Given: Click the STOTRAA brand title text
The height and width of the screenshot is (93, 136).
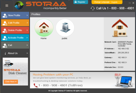Looking at the screenshot, I should [x=46, y=4].
